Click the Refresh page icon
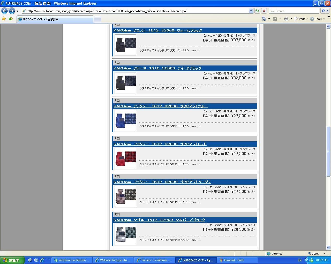This screenshot has width=331, height=264. 257,11
